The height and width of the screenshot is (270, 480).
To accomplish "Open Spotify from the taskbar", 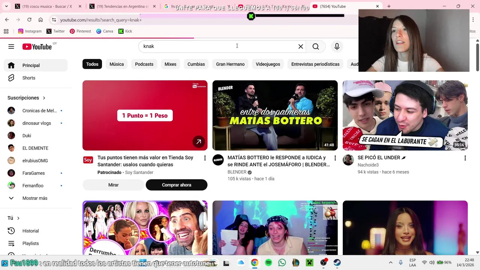I will 268,263.
